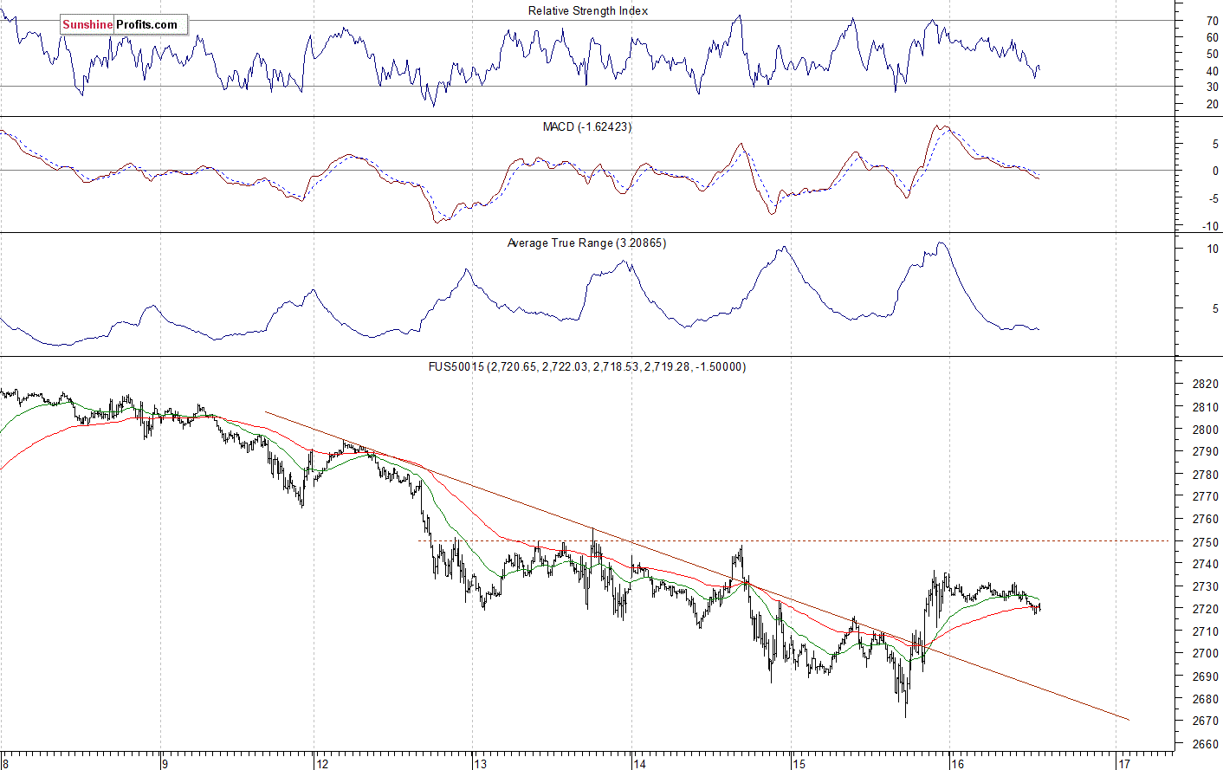This screenshot has width=1223, height=770.
Task: Click the date label 15
Action: 799,764
